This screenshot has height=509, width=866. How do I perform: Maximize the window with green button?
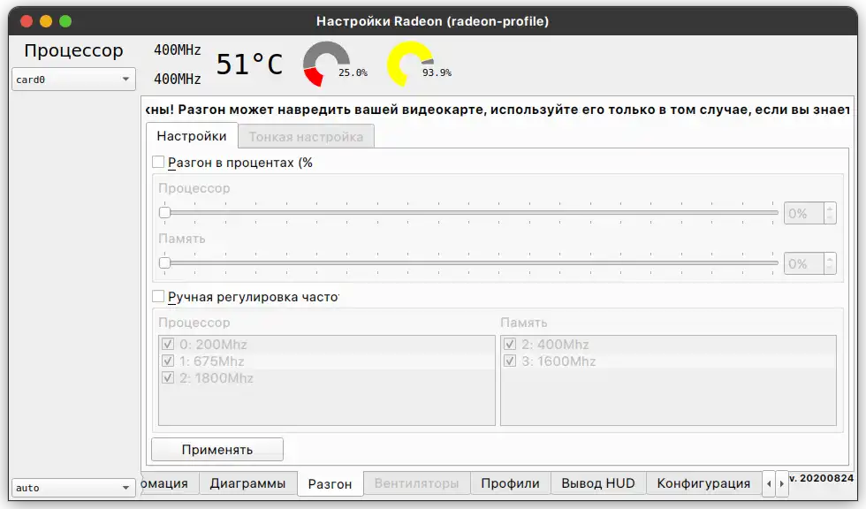(65, 21)
